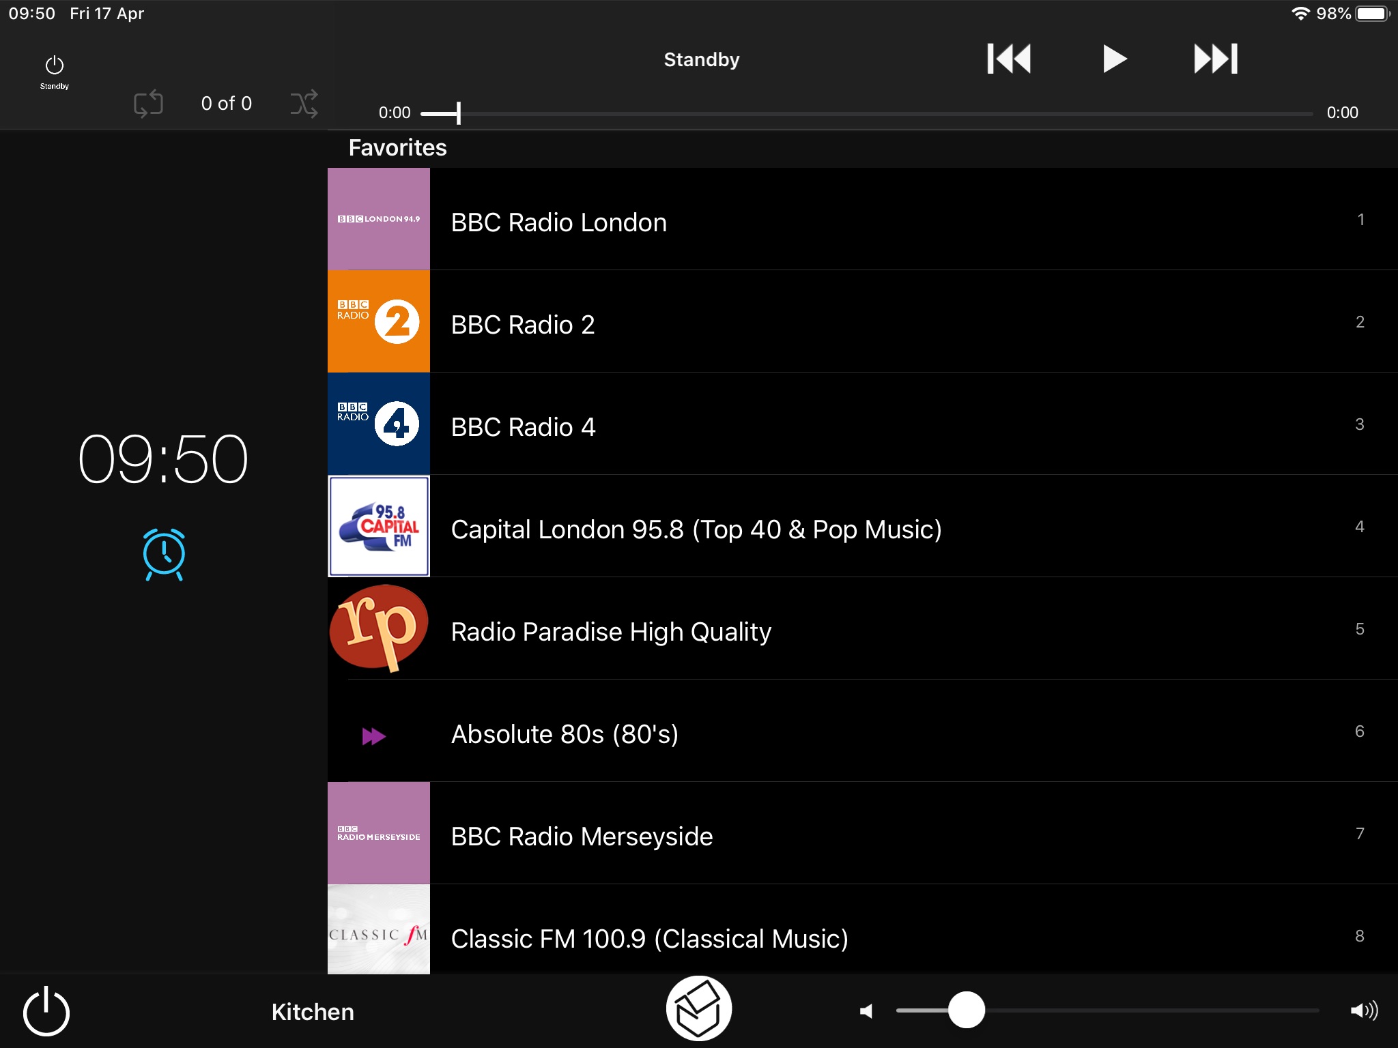Tap the round box logo icon at bottom center

pyautogui.click(x=698, y=1008)
